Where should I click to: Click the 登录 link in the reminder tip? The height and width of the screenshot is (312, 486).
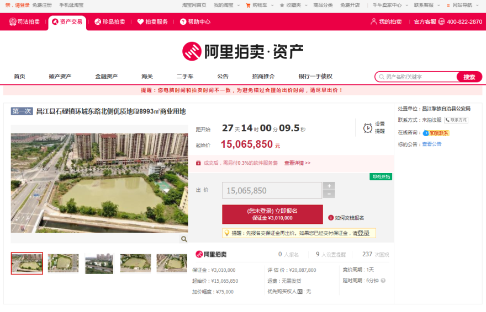[x=363, y=233]
